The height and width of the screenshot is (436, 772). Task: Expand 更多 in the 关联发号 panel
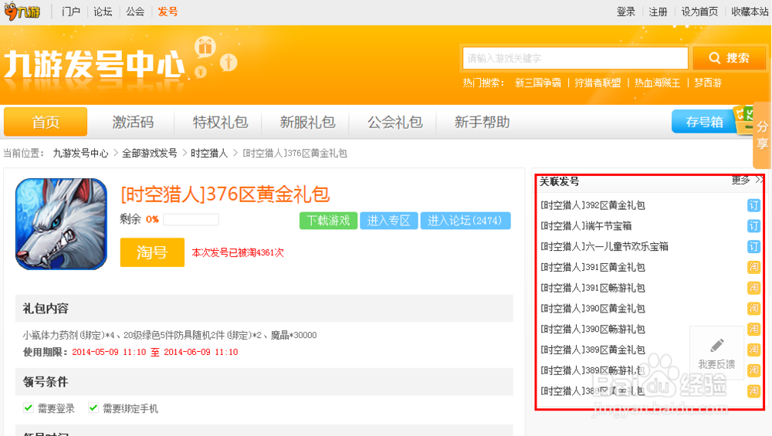click(x=746, y=181)
